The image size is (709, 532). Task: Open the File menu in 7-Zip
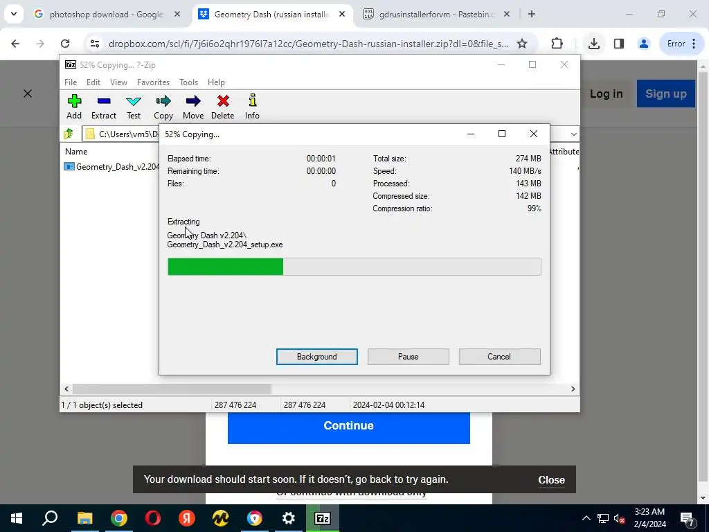tap(71, 82)
